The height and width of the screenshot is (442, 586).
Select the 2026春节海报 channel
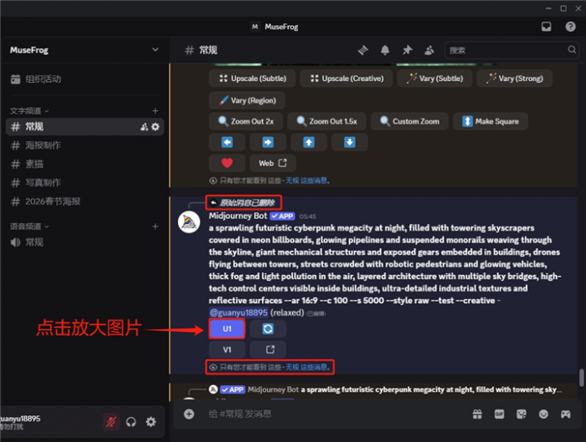coord(84,202)
